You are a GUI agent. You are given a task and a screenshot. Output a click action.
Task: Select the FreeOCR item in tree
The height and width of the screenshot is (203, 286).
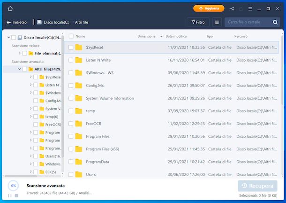click(53, 125)
